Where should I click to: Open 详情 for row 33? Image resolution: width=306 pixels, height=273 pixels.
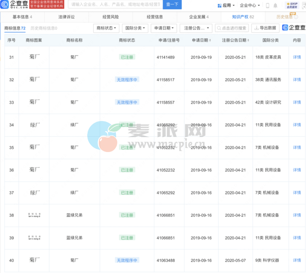(297, 103)
